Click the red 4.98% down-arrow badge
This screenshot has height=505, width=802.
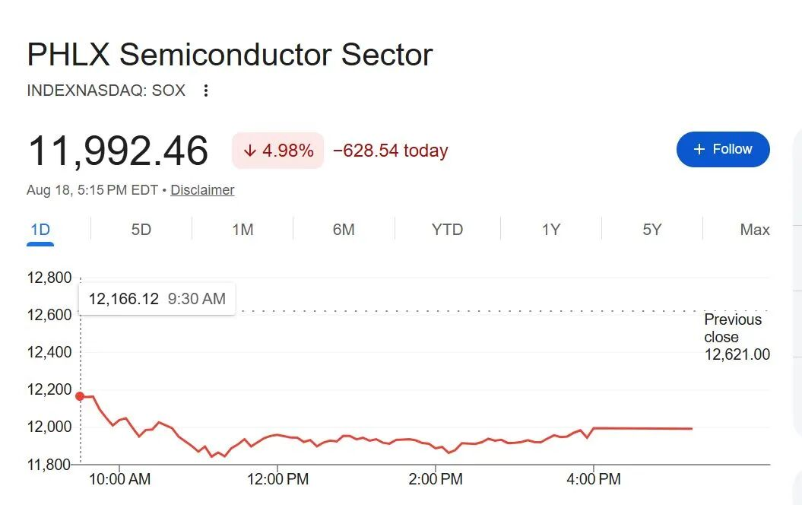pyautogui.click(x=277, y=151)
